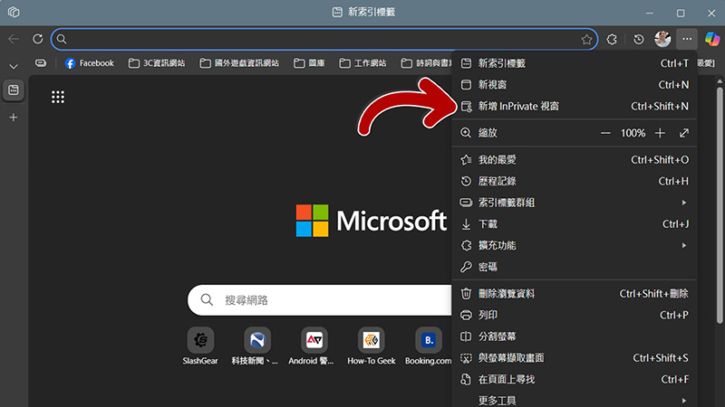
Task: Click the favorites star in address bar
Action: click(x=586, y=39)
